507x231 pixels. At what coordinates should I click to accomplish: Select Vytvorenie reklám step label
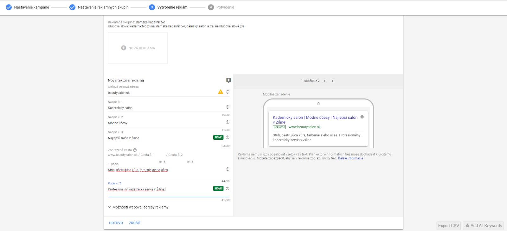pyautogui.click(x=172, y=7)
